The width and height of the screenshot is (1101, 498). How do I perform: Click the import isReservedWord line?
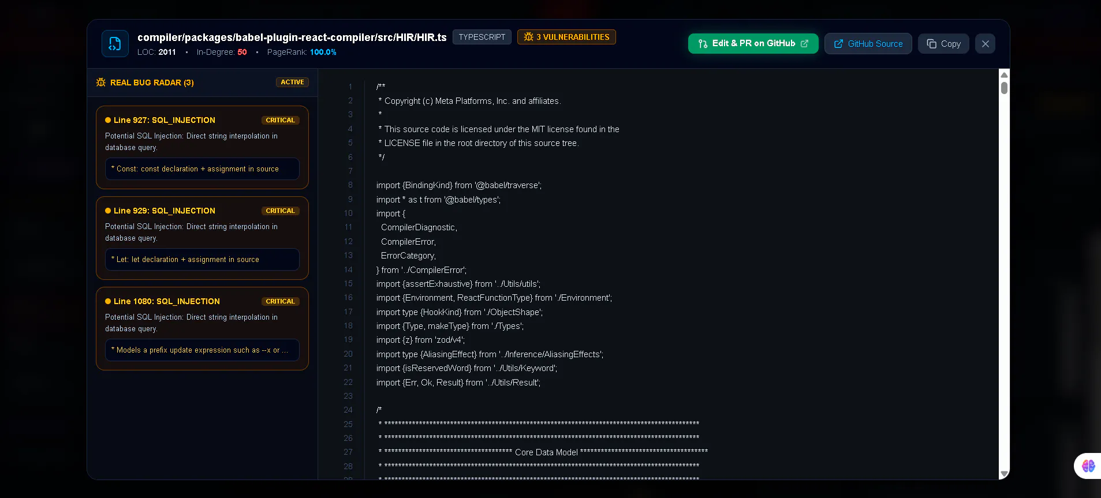pyautogui.click(x=466, y=368)
